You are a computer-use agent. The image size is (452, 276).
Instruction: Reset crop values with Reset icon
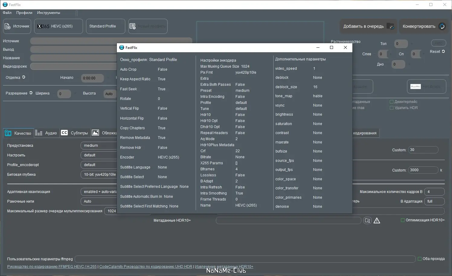tap(443, 52)
